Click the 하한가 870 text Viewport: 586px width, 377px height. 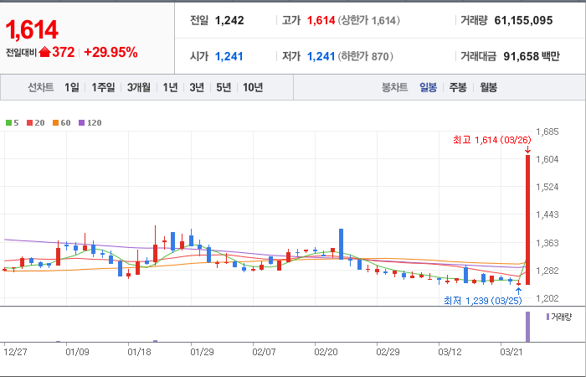pos(366,56)
